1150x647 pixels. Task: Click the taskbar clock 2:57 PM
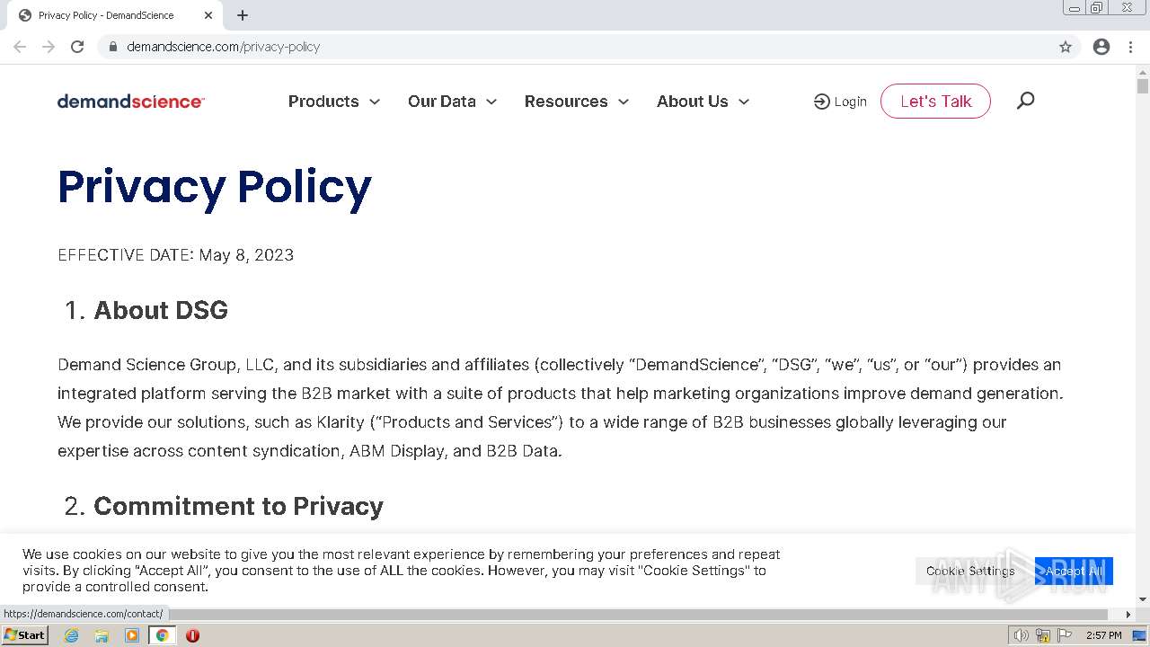(1104, 635)
